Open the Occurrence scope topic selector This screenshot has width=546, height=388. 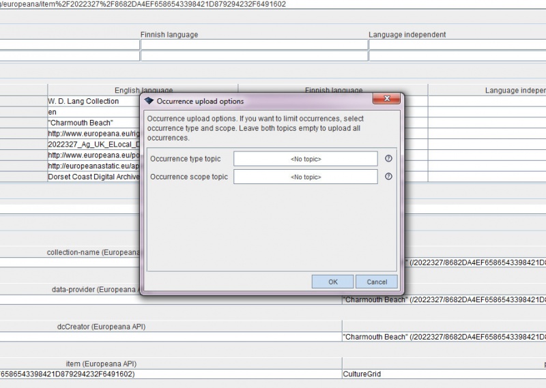pos(305,177)
